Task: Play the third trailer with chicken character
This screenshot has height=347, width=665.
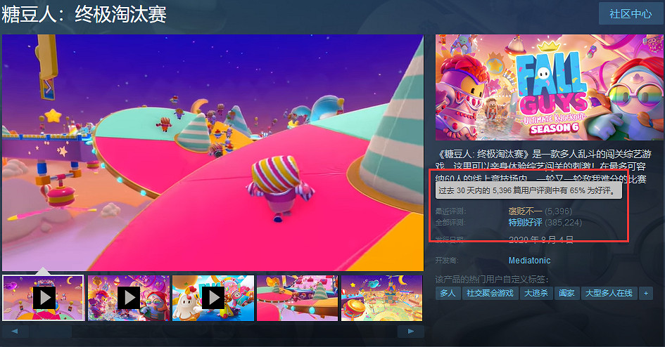Action: (x=213, y=298)
